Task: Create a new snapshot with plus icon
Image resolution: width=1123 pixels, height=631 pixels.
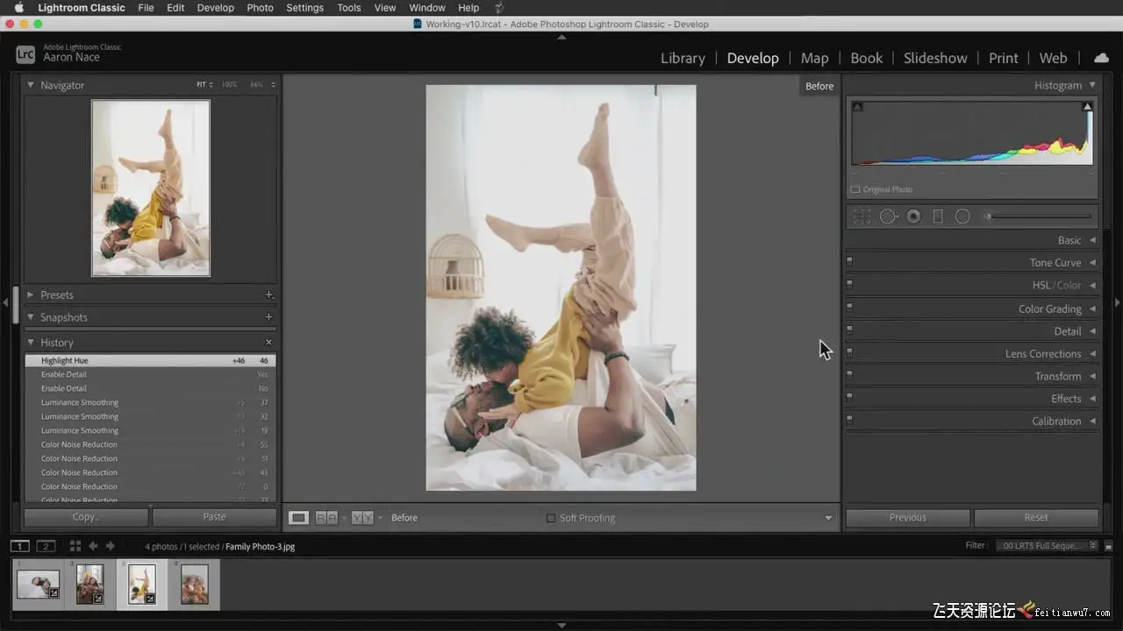Action: (268, 317)
